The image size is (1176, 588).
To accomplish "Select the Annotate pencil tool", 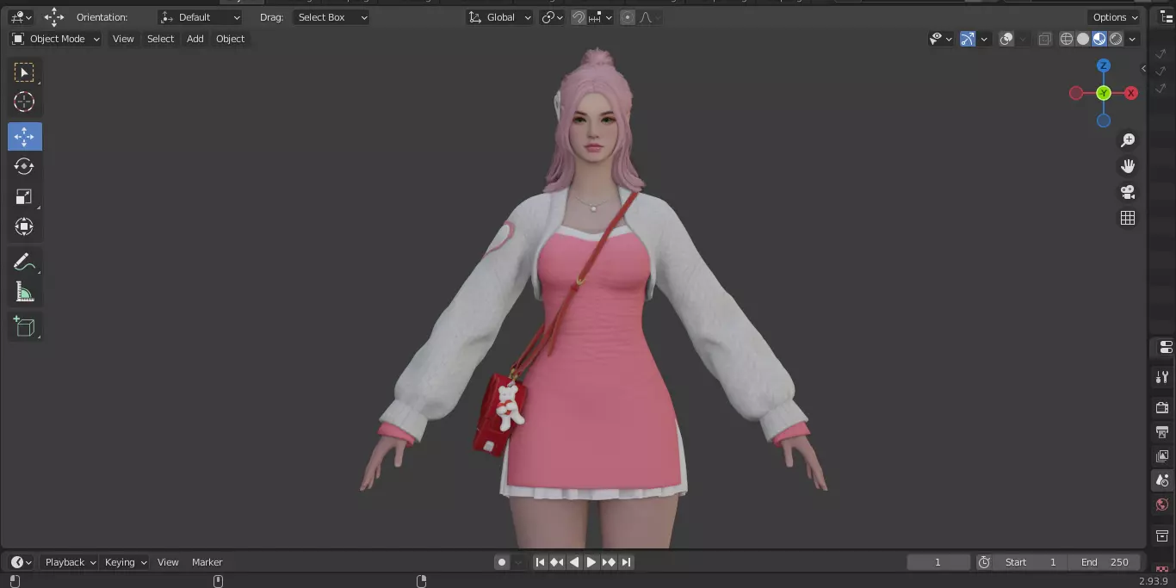I will click(24, 262).
